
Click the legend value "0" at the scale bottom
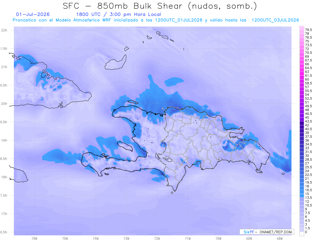(x=306, y=232)
